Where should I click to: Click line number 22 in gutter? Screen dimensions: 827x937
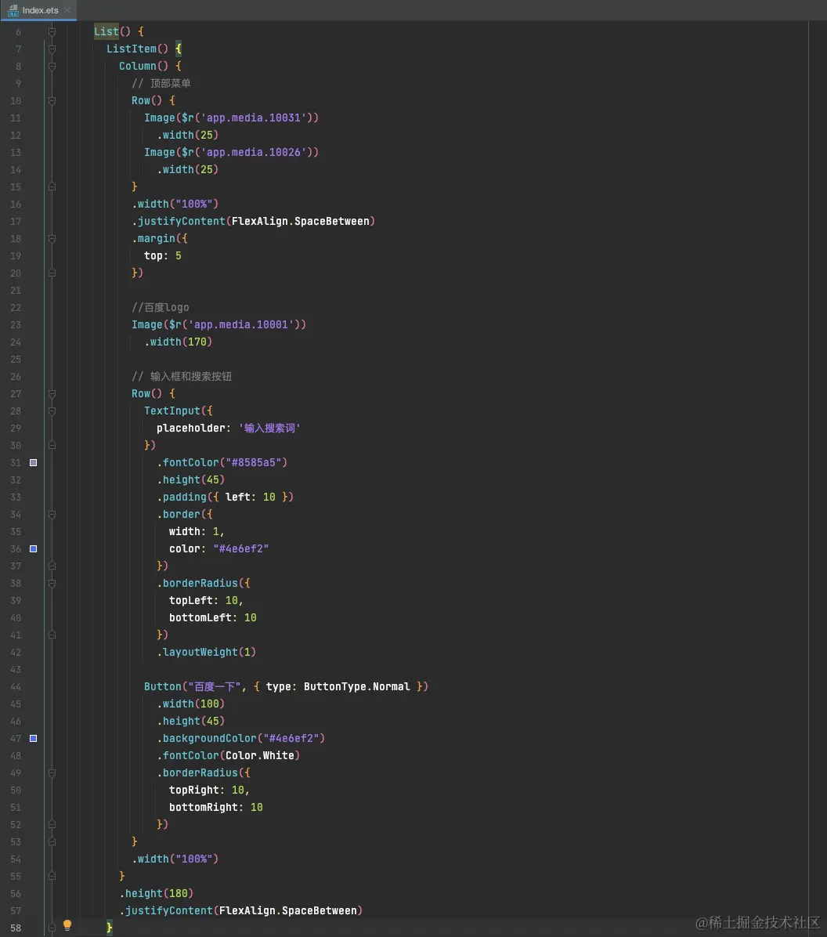click(x=16, y=308)
